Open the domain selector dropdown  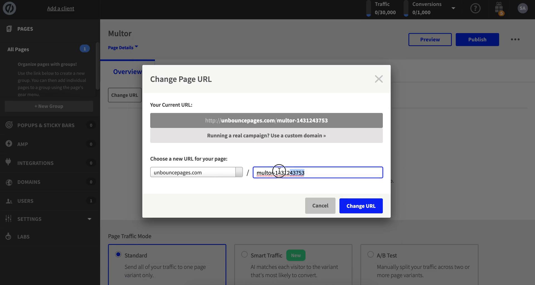[x=239, y=172]
